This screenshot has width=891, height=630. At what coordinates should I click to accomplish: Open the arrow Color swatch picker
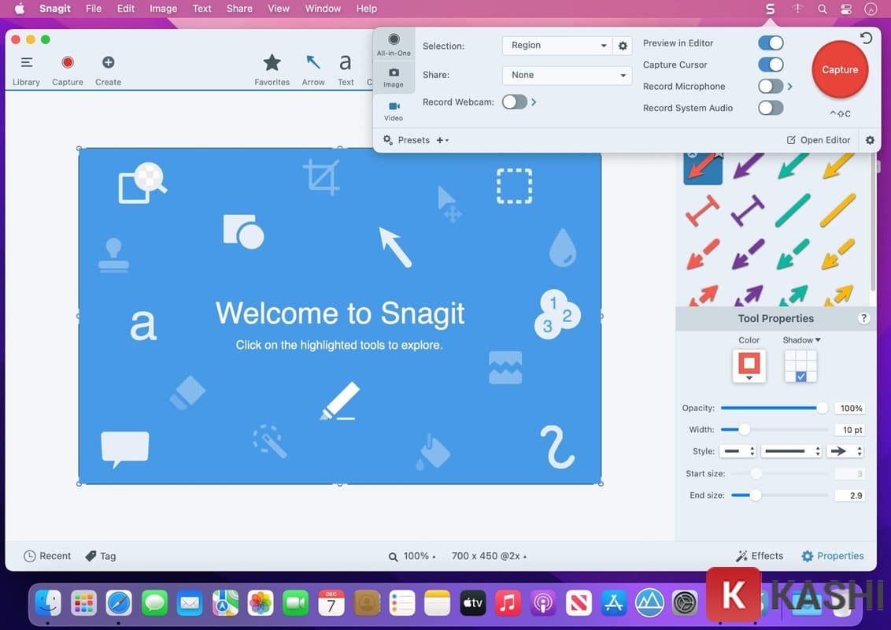tap(749, 365)
